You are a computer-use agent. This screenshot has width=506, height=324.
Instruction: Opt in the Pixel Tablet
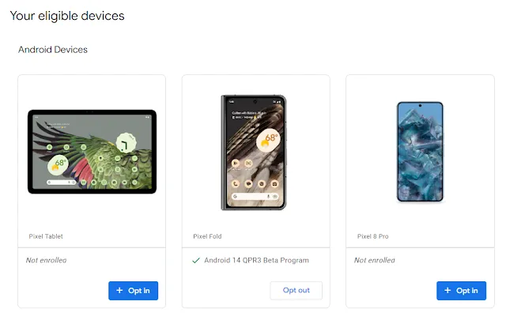[133, 291]
